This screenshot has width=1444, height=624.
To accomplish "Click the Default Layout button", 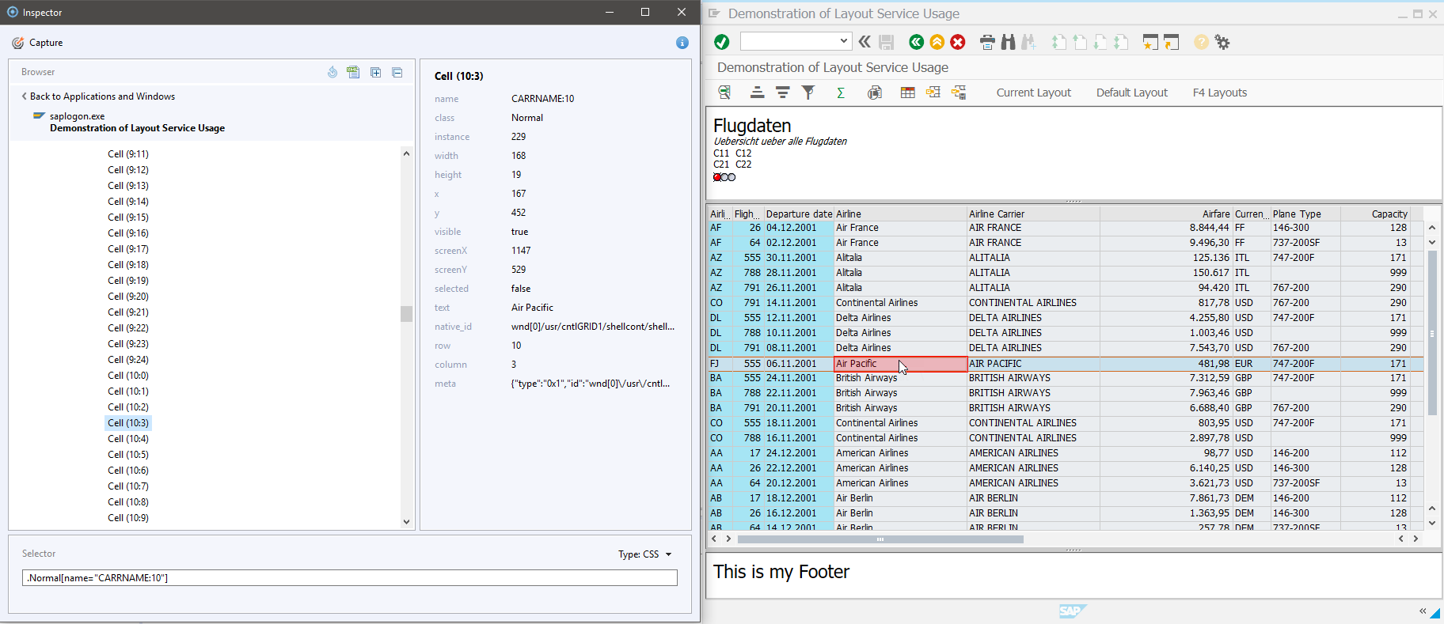I will [1132, 93].
